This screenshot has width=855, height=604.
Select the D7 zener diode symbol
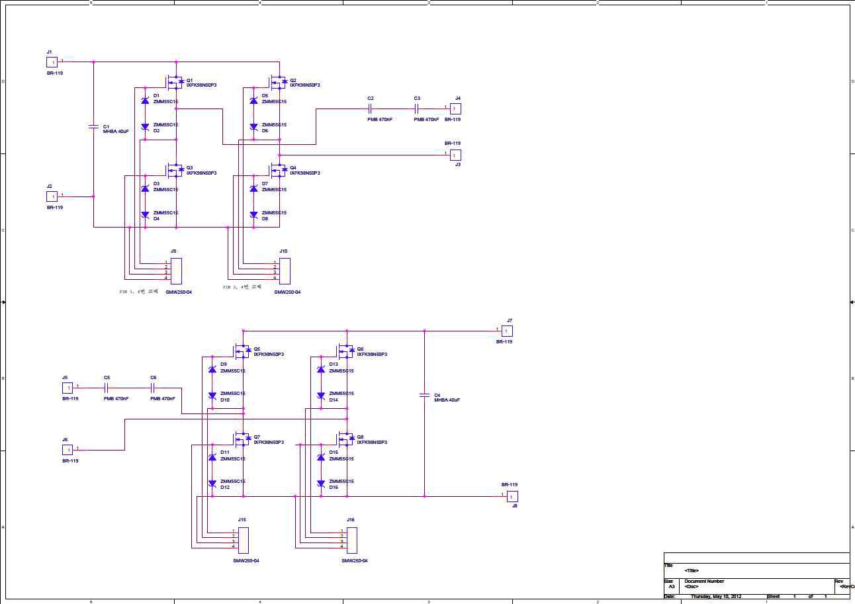click(x=253, y=189)
